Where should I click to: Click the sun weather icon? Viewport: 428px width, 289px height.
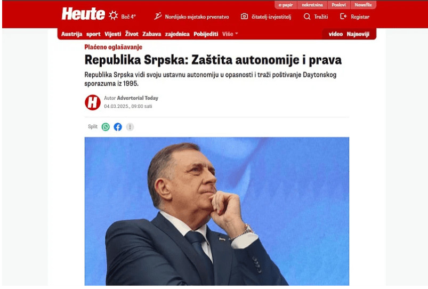114,15
